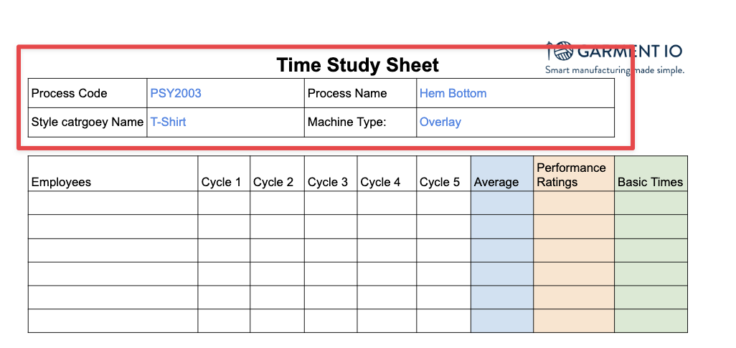Click the Cycle 2 column header

point(273,182)
